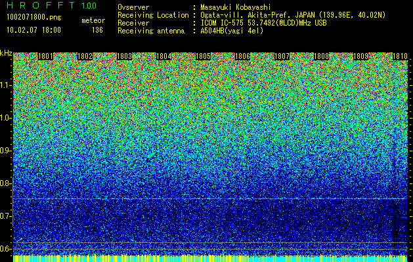This screenshot has height=262, width=413.
Task: Click the 1802 time marker
Action: (85, 56)
